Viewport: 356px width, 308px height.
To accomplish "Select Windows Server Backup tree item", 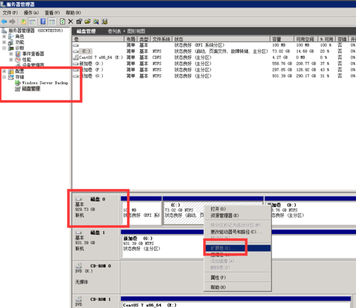I will [45, 83].
